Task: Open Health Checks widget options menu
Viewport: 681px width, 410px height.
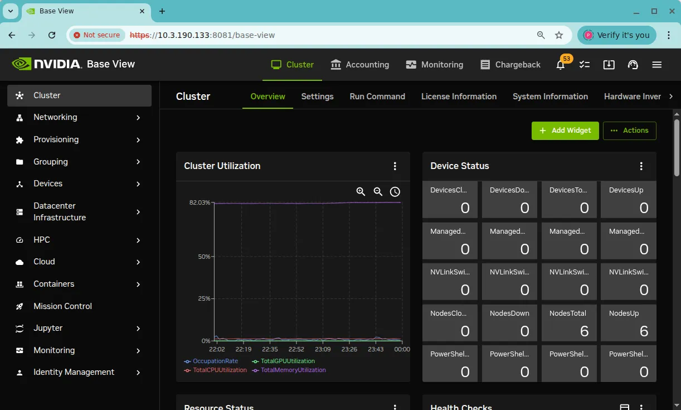Action: [641, 407]
